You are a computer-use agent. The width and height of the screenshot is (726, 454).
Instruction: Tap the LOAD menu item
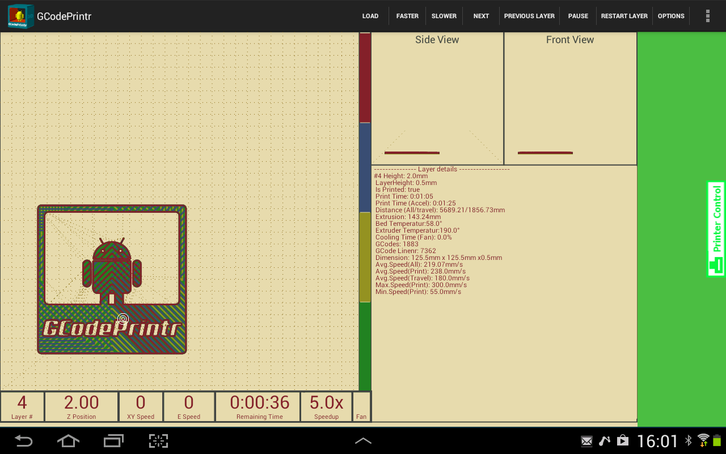[370, 16]
